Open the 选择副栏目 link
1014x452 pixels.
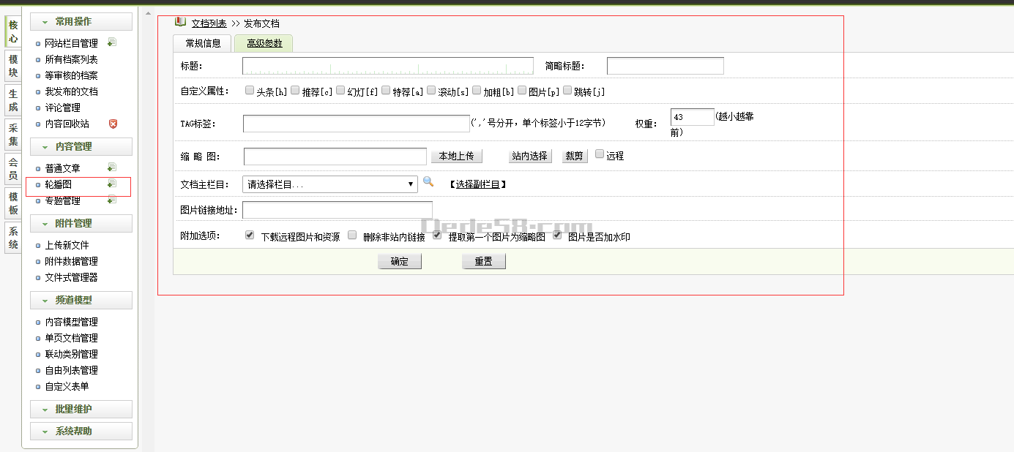point(477,184)
